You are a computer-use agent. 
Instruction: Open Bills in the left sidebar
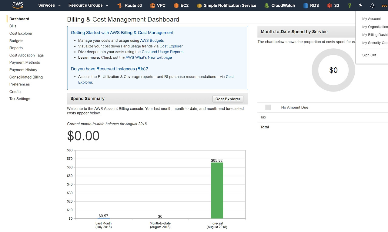click(13, 26)
